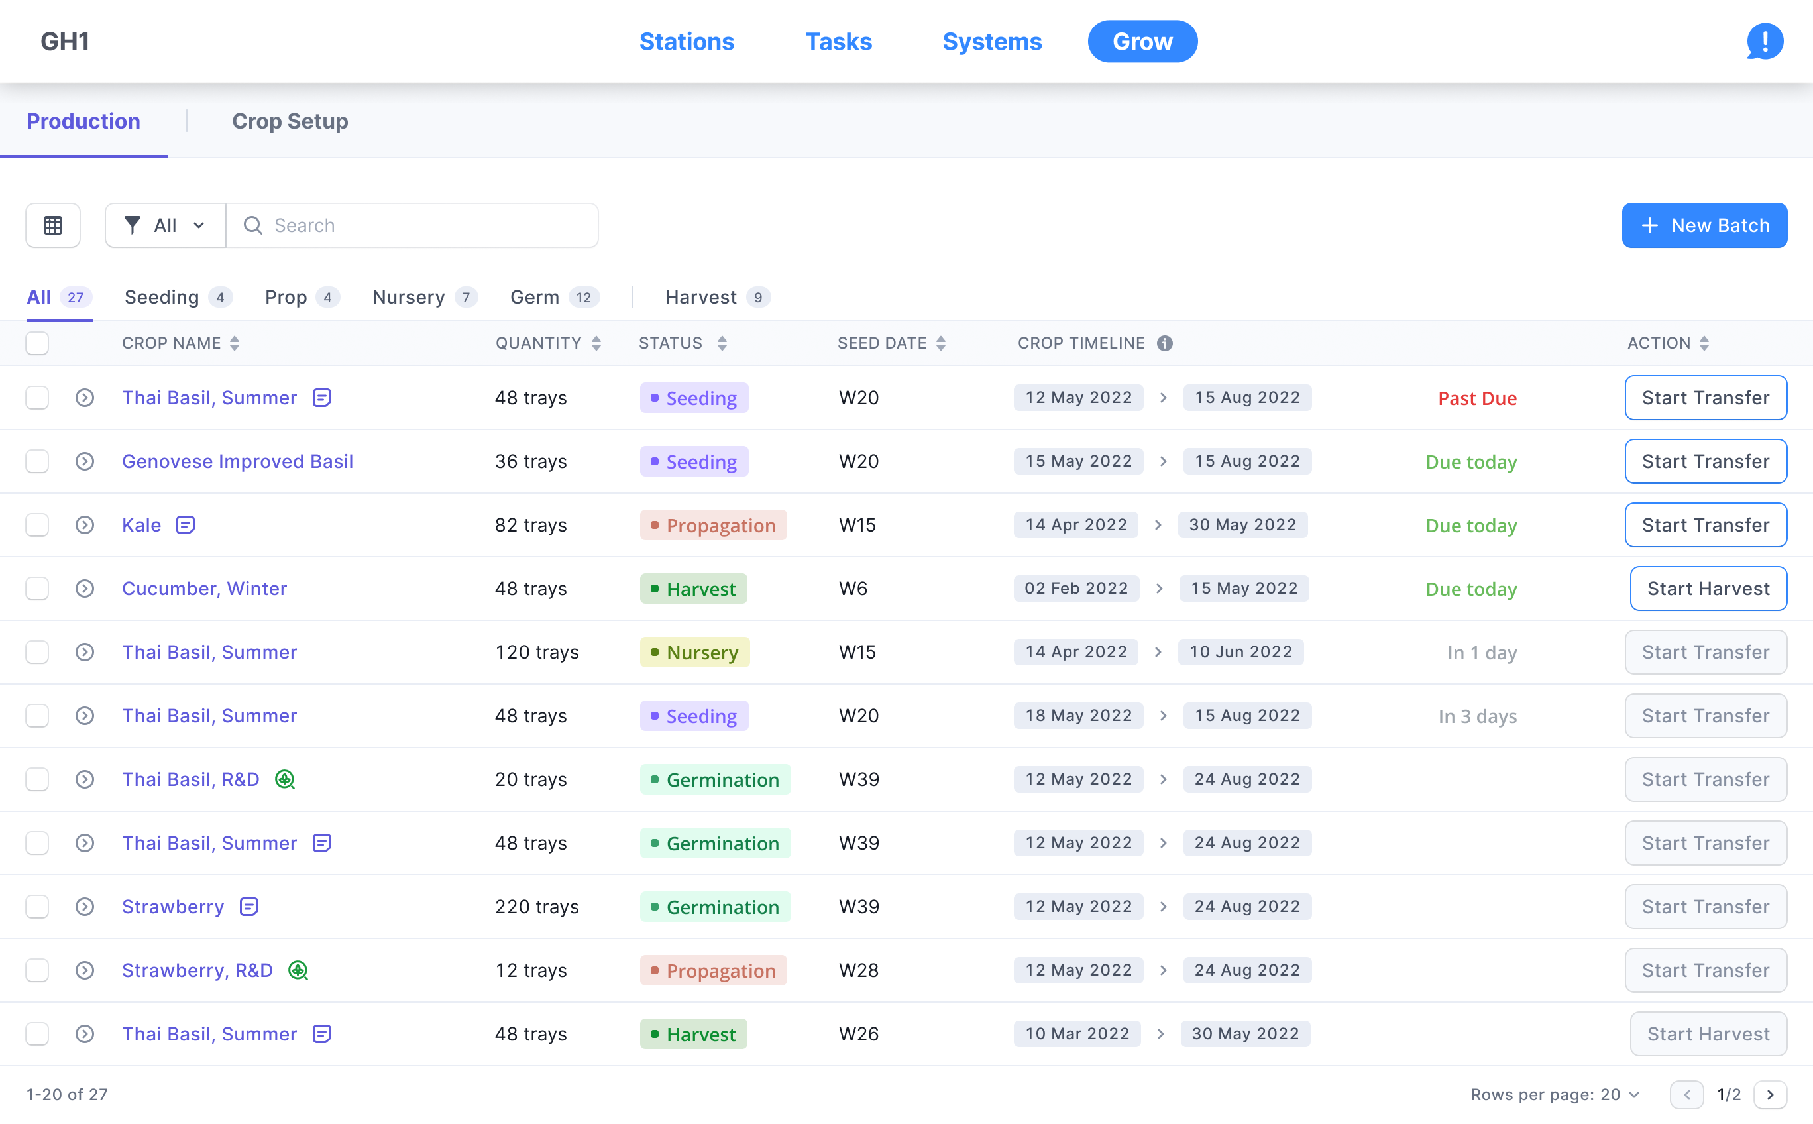Click the R&D icon beside Strawberry, R&D
The image size is (1813, 1124).
(298, 970)
